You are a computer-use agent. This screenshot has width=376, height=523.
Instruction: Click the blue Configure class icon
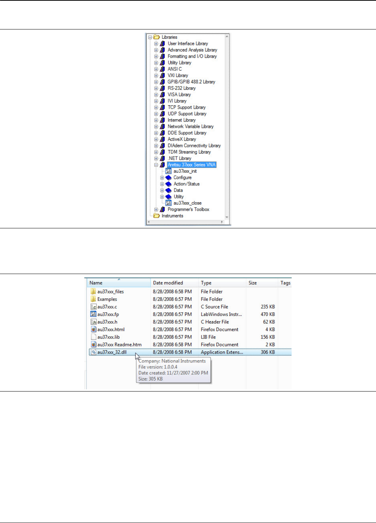[168, 178]
